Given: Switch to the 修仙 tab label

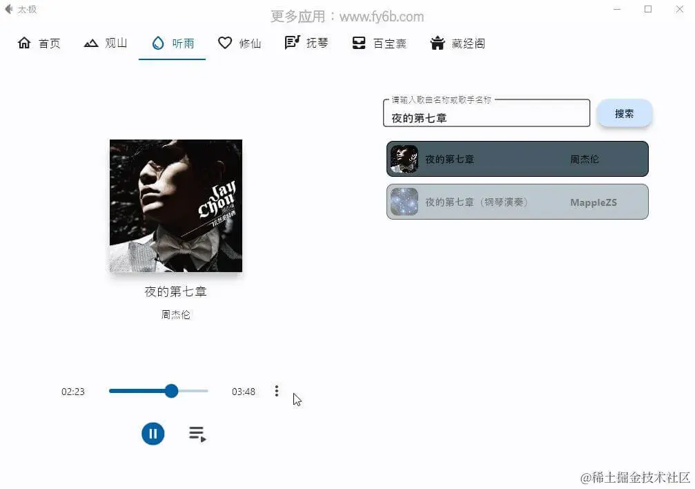Looking at the screenshot, I should pyautogui.click(x=250, y=44).
